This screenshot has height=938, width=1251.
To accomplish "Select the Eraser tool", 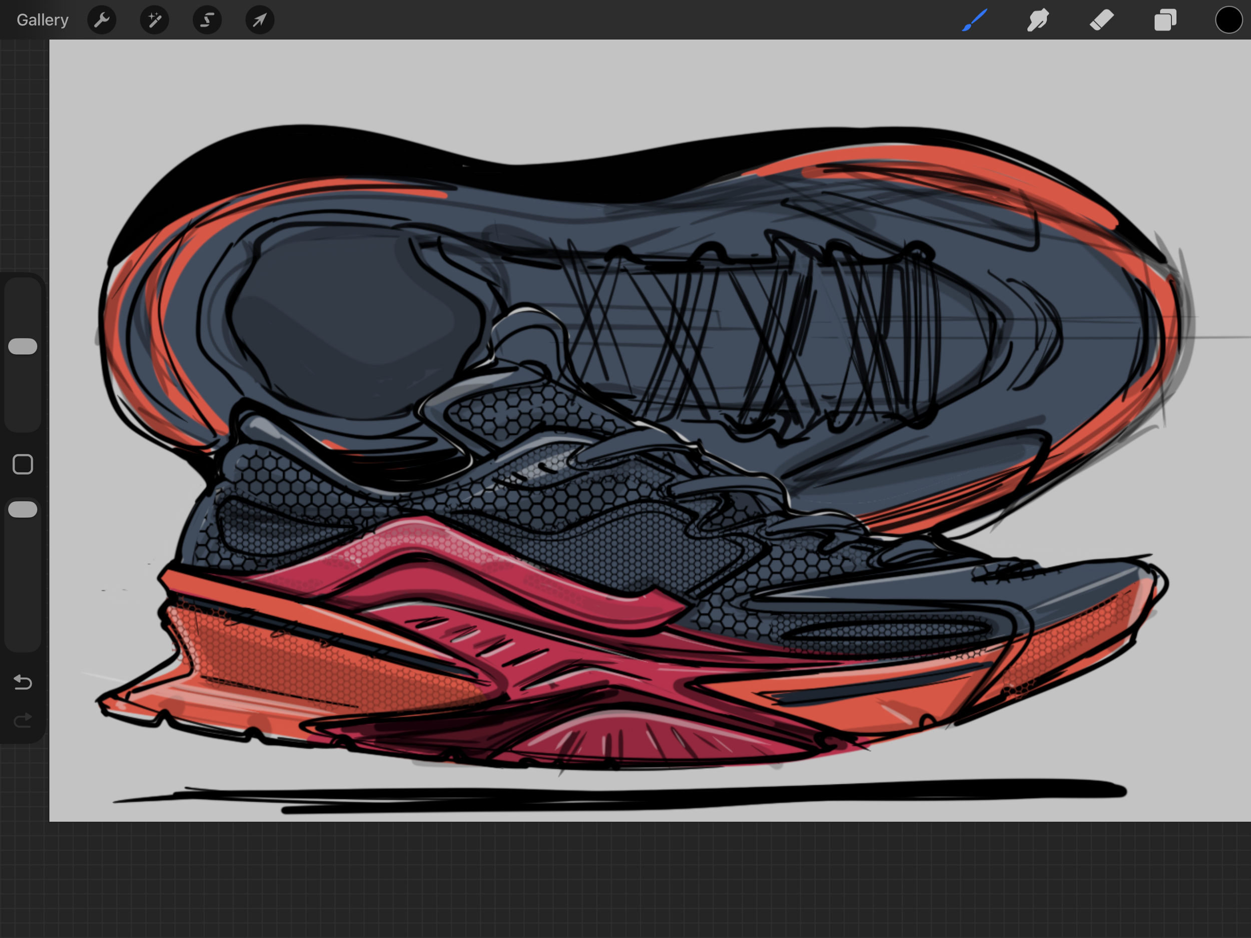I will 1102,21.
